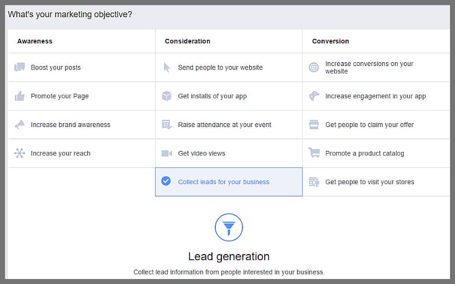The width and height of the screenshot is (455, 284).
Task: Click the network icon beside Increase your reach
Action: (19, 154)
